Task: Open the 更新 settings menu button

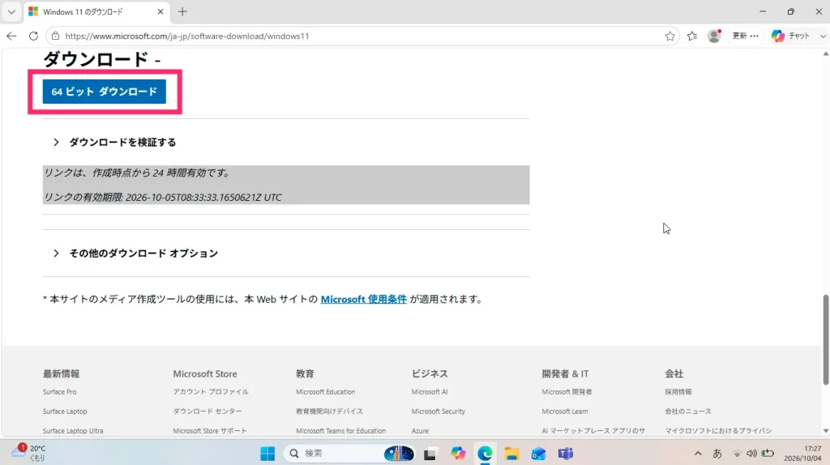Action: [x=746, y=36]
